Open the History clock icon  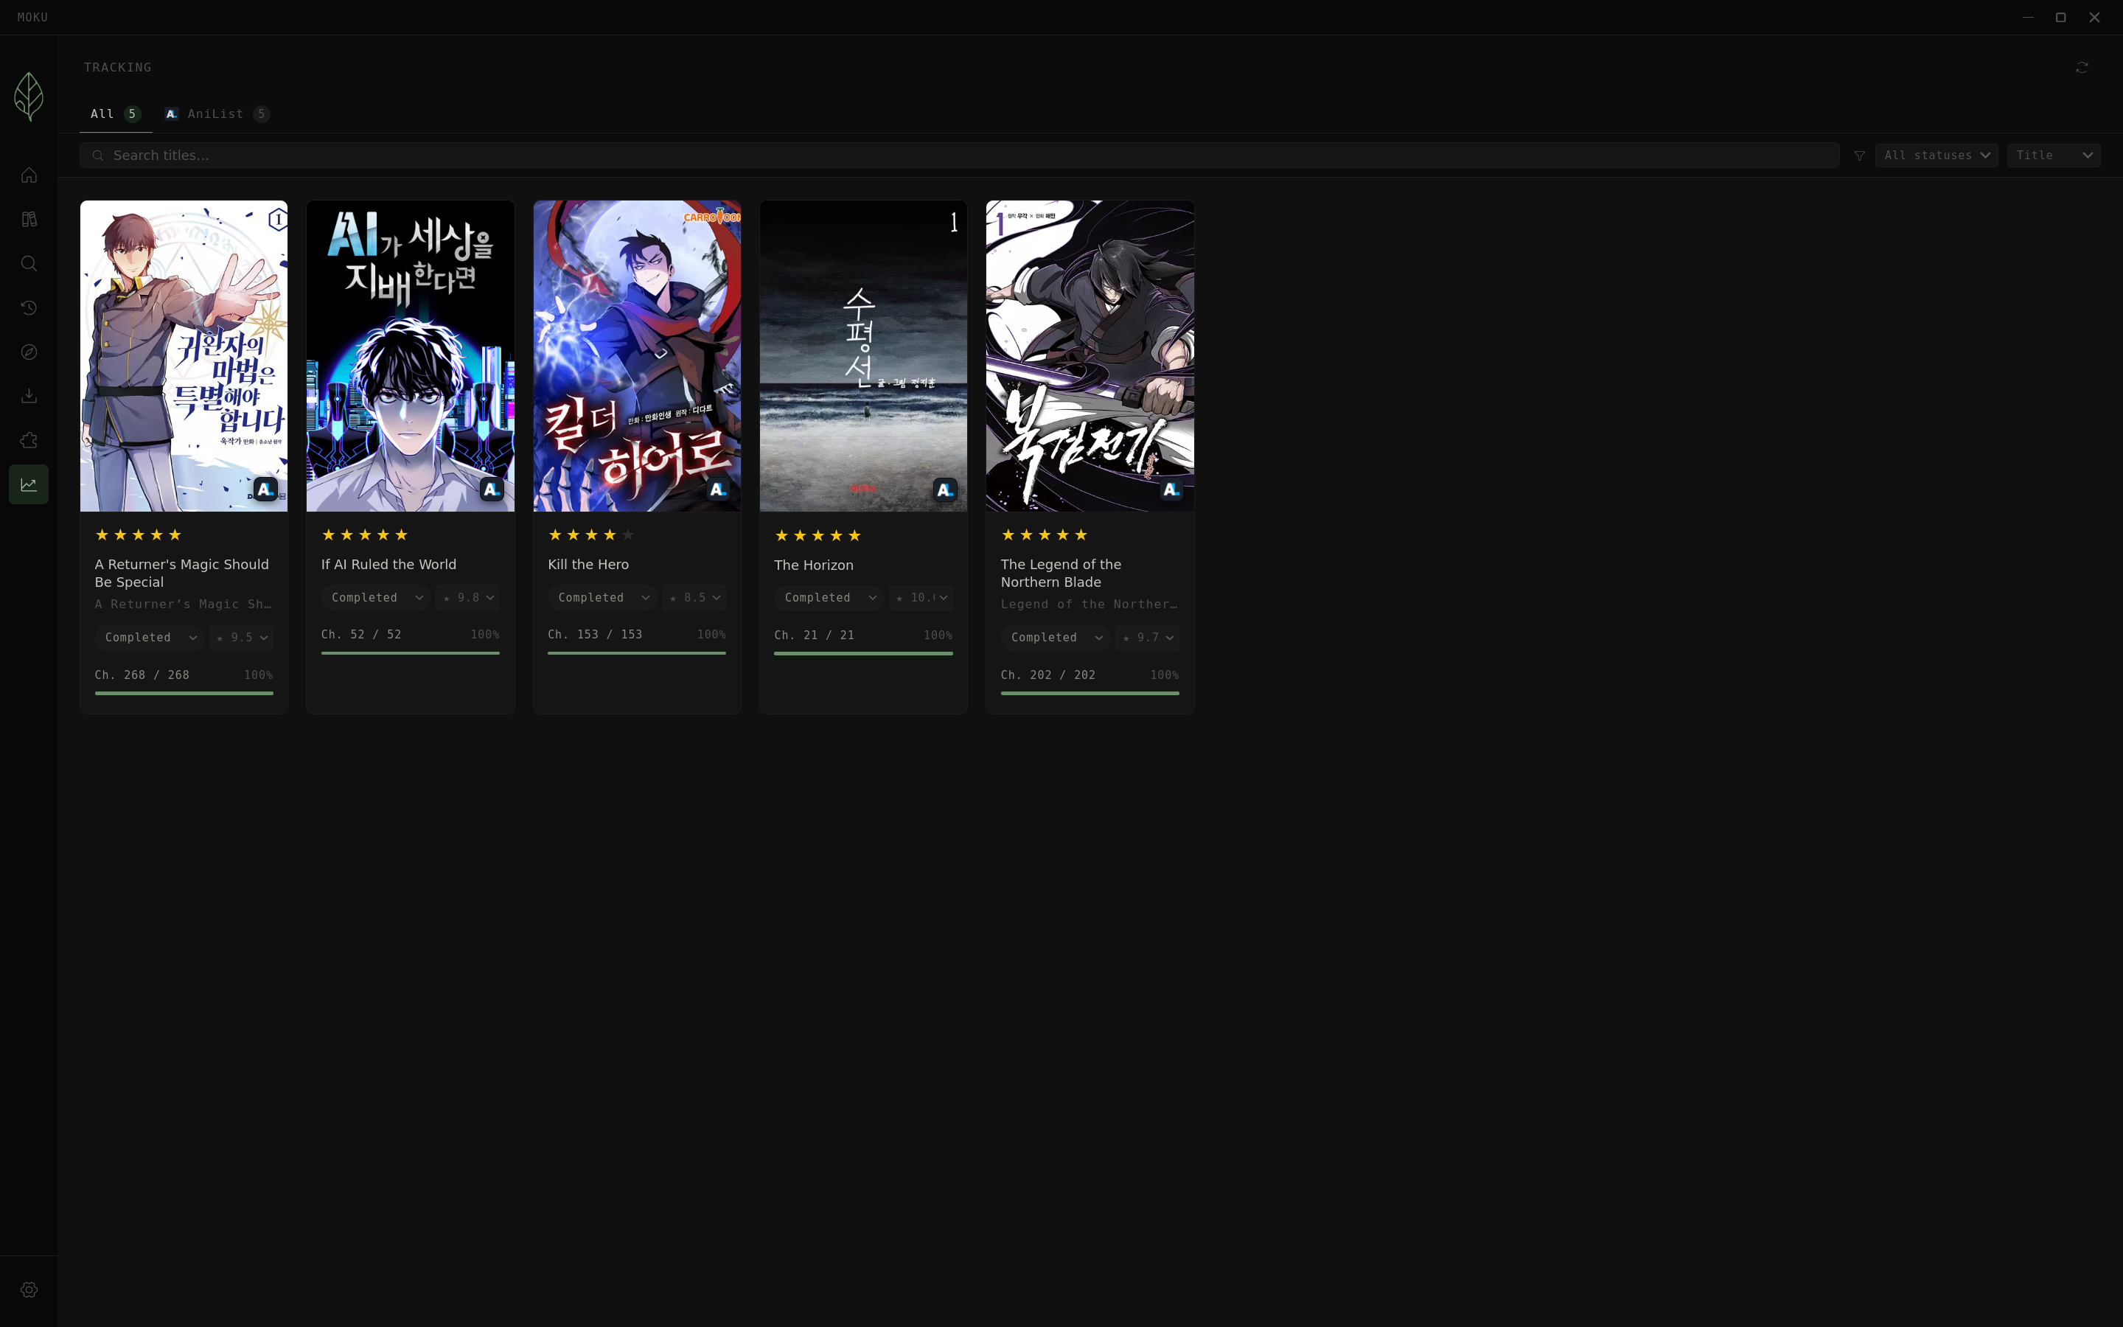tap(29, 308)
